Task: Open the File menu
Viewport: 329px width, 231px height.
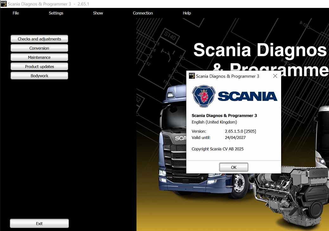Action: (x=16, y=13)
